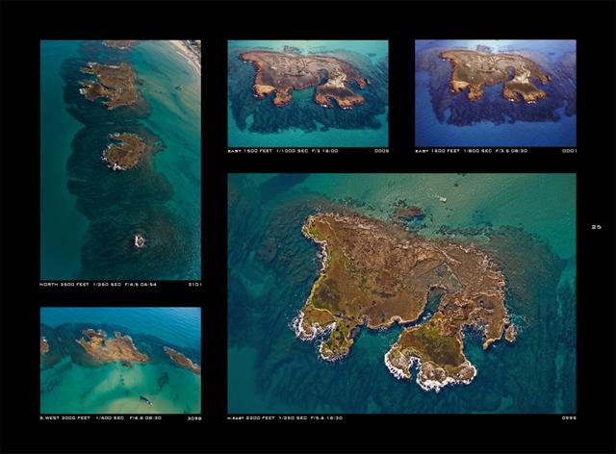Click frame number 0005 under top-center photo
616x454 pixels.
381,151
